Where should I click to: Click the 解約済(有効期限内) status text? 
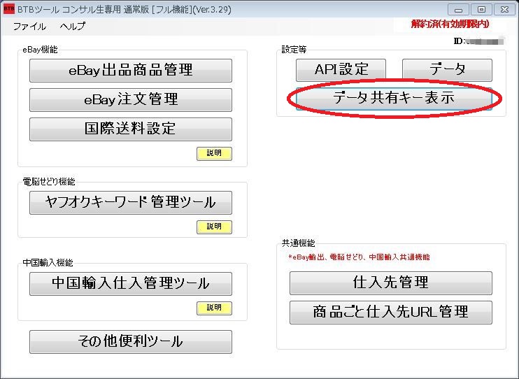click(450, 24)
